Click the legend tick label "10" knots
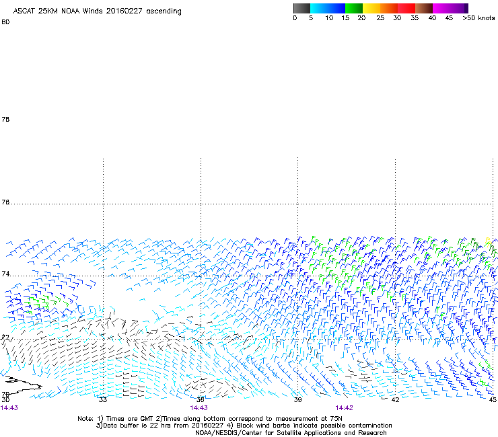498x437 pixels. tap(329, 18)
